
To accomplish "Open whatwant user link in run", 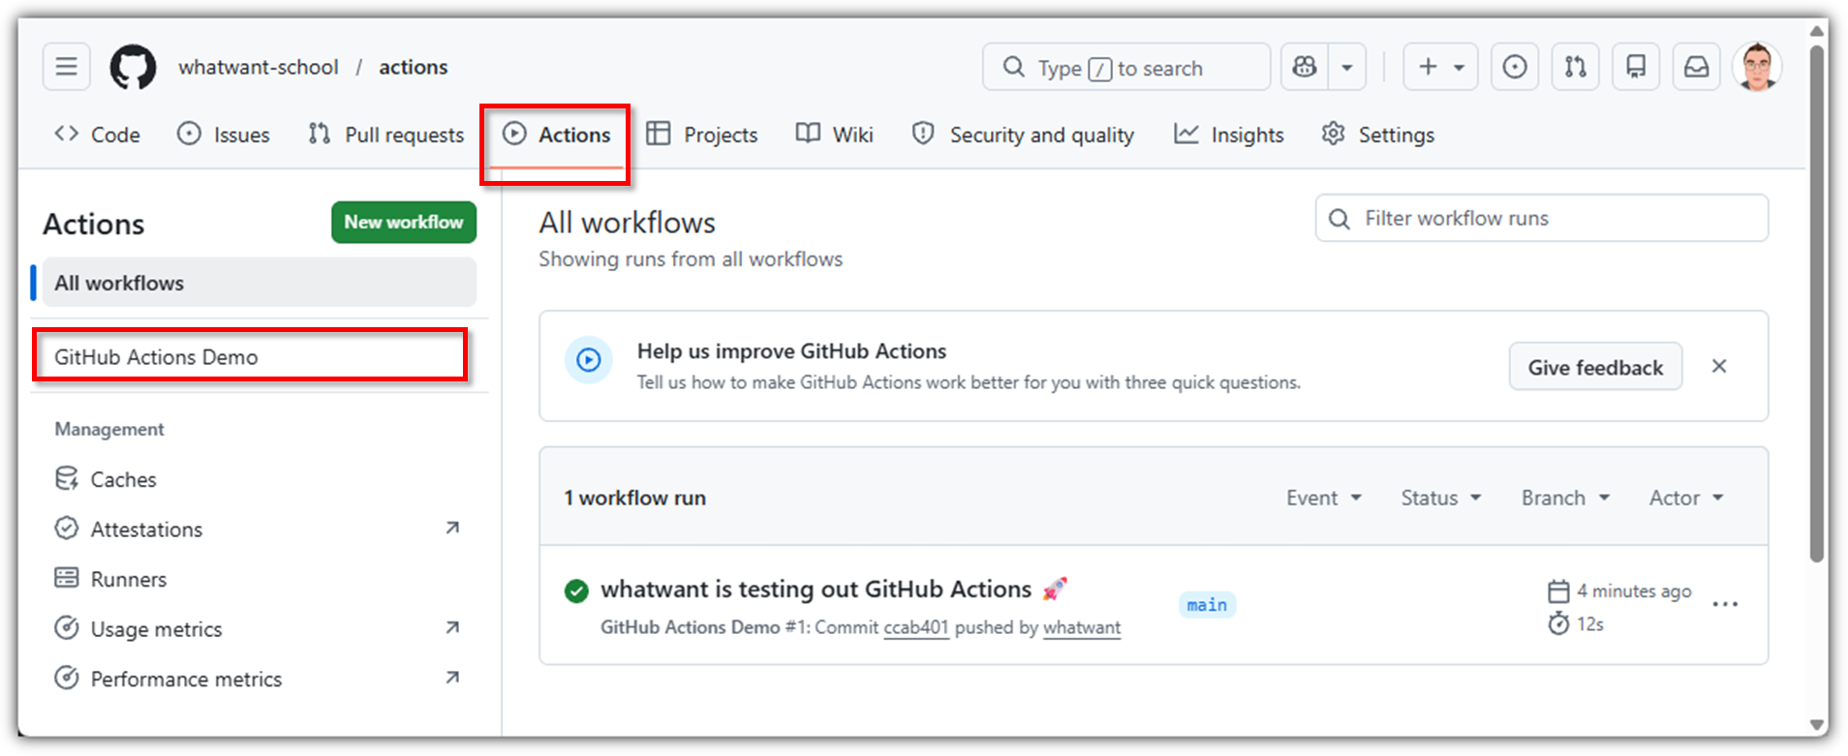I will click(x=1082, y=627).
